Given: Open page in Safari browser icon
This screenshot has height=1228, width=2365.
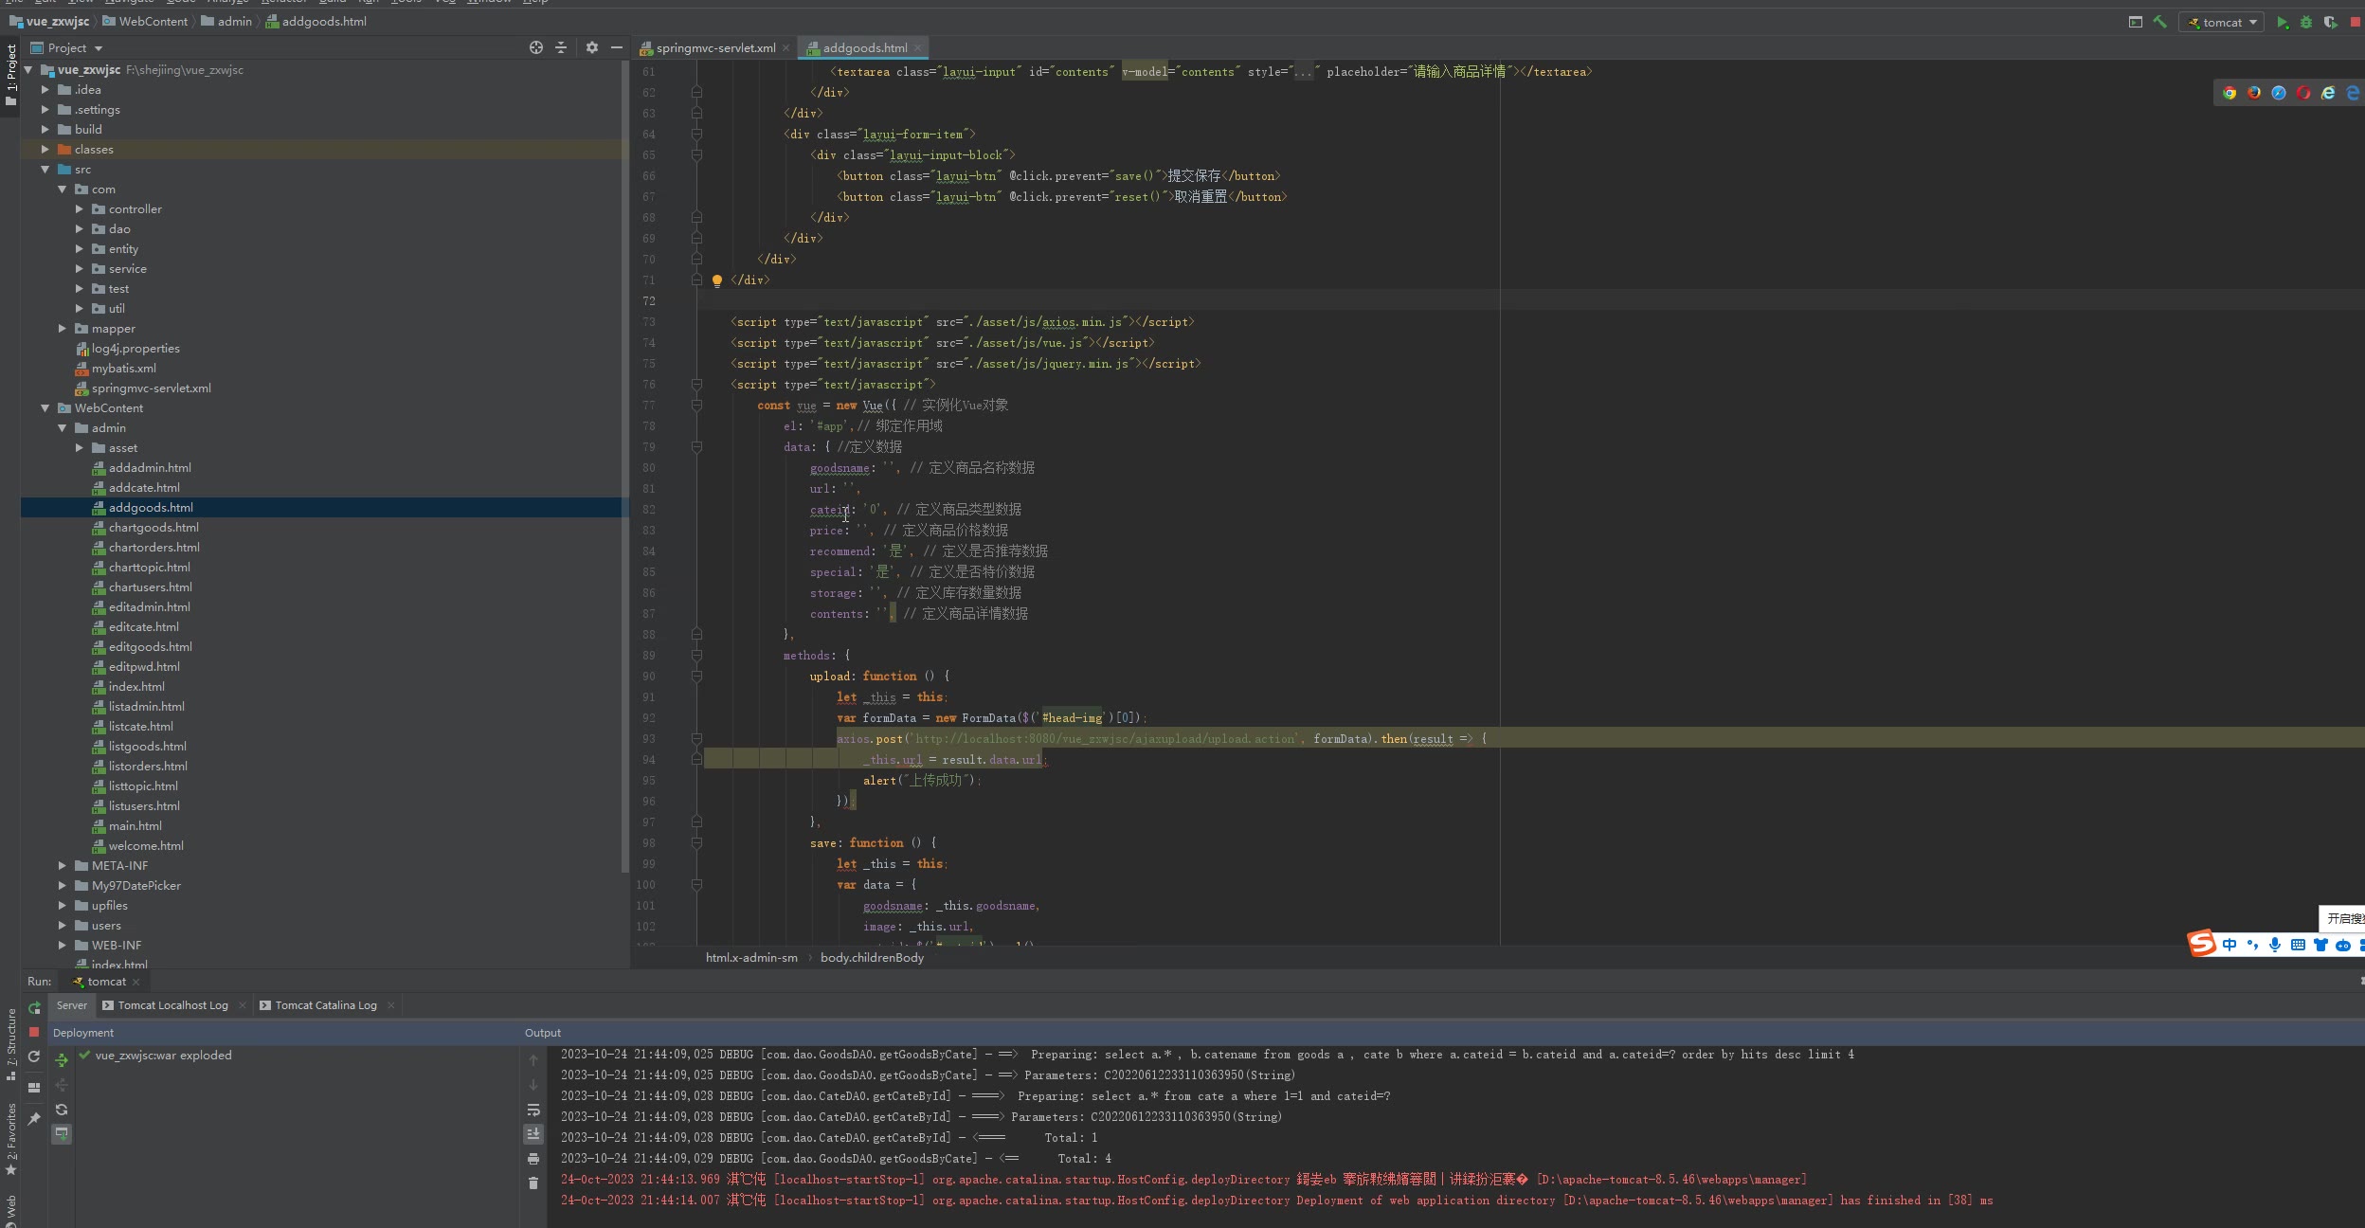Looking at the screenshot, I should coord(2279,92).
